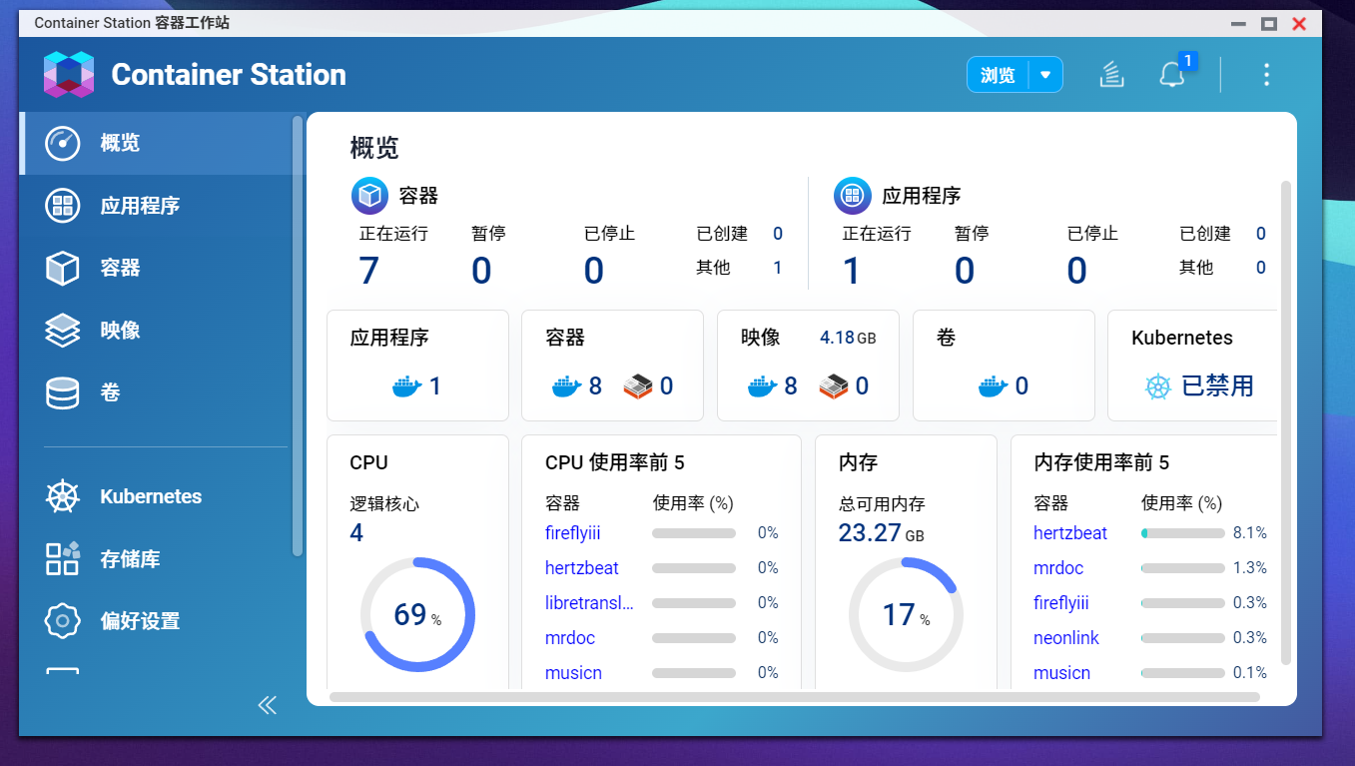Open 映像 in the sidebar
This screenshot has width=1355, height=766.
155,330
